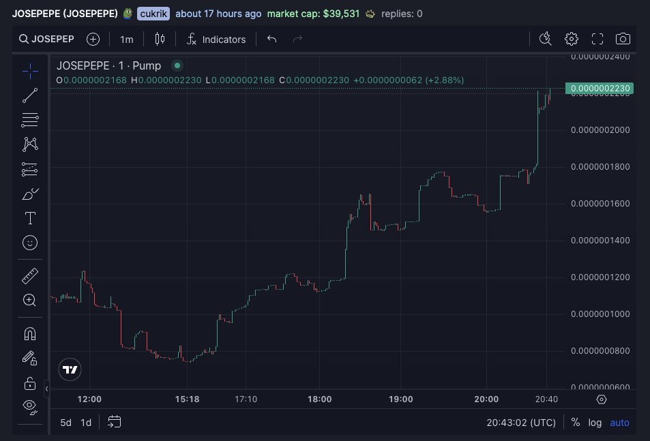Select the brush drawing tool

[30, 194]
